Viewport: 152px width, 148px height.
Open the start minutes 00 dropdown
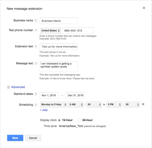pyautogui.click(x=94, y=104)
